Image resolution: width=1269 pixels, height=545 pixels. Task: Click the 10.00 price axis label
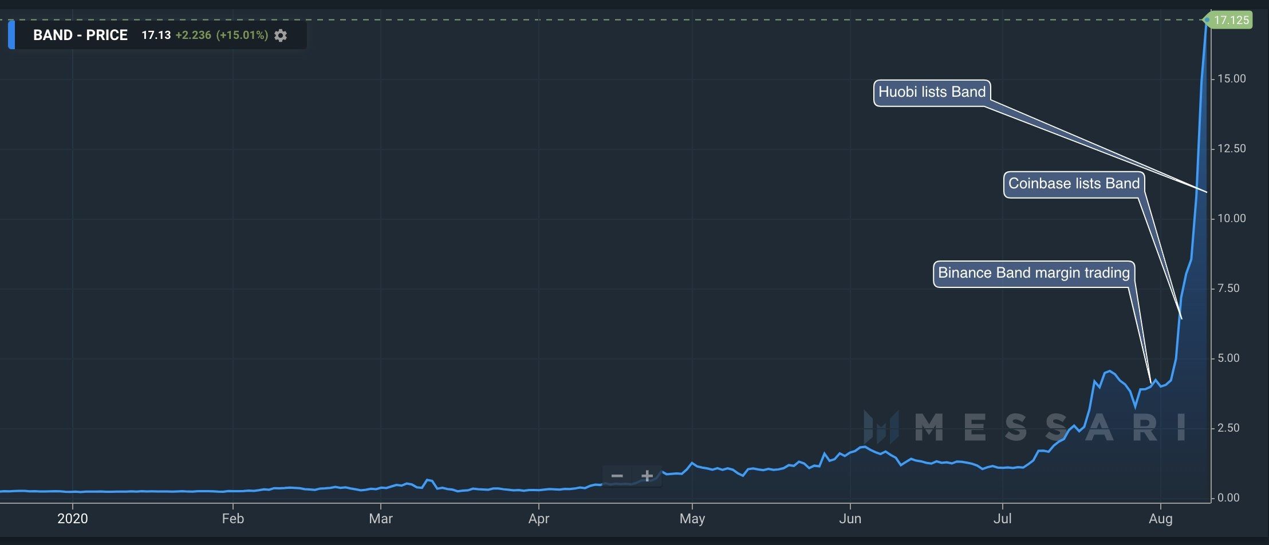(1231, 218)
